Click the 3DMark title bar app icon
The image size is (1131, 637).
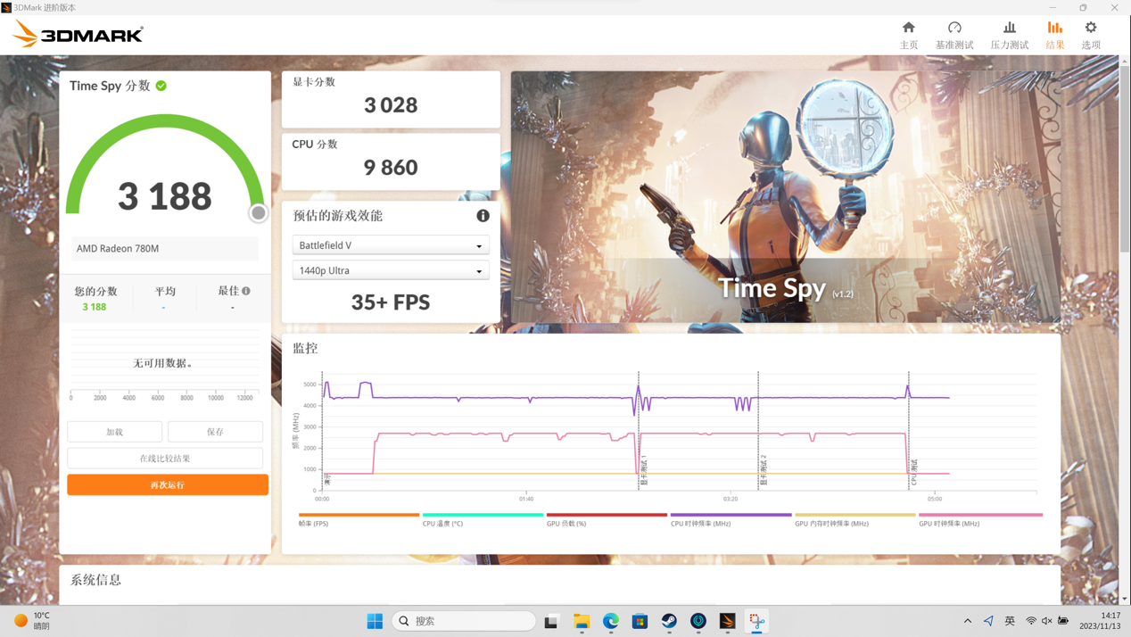click(x=7, y=7)
